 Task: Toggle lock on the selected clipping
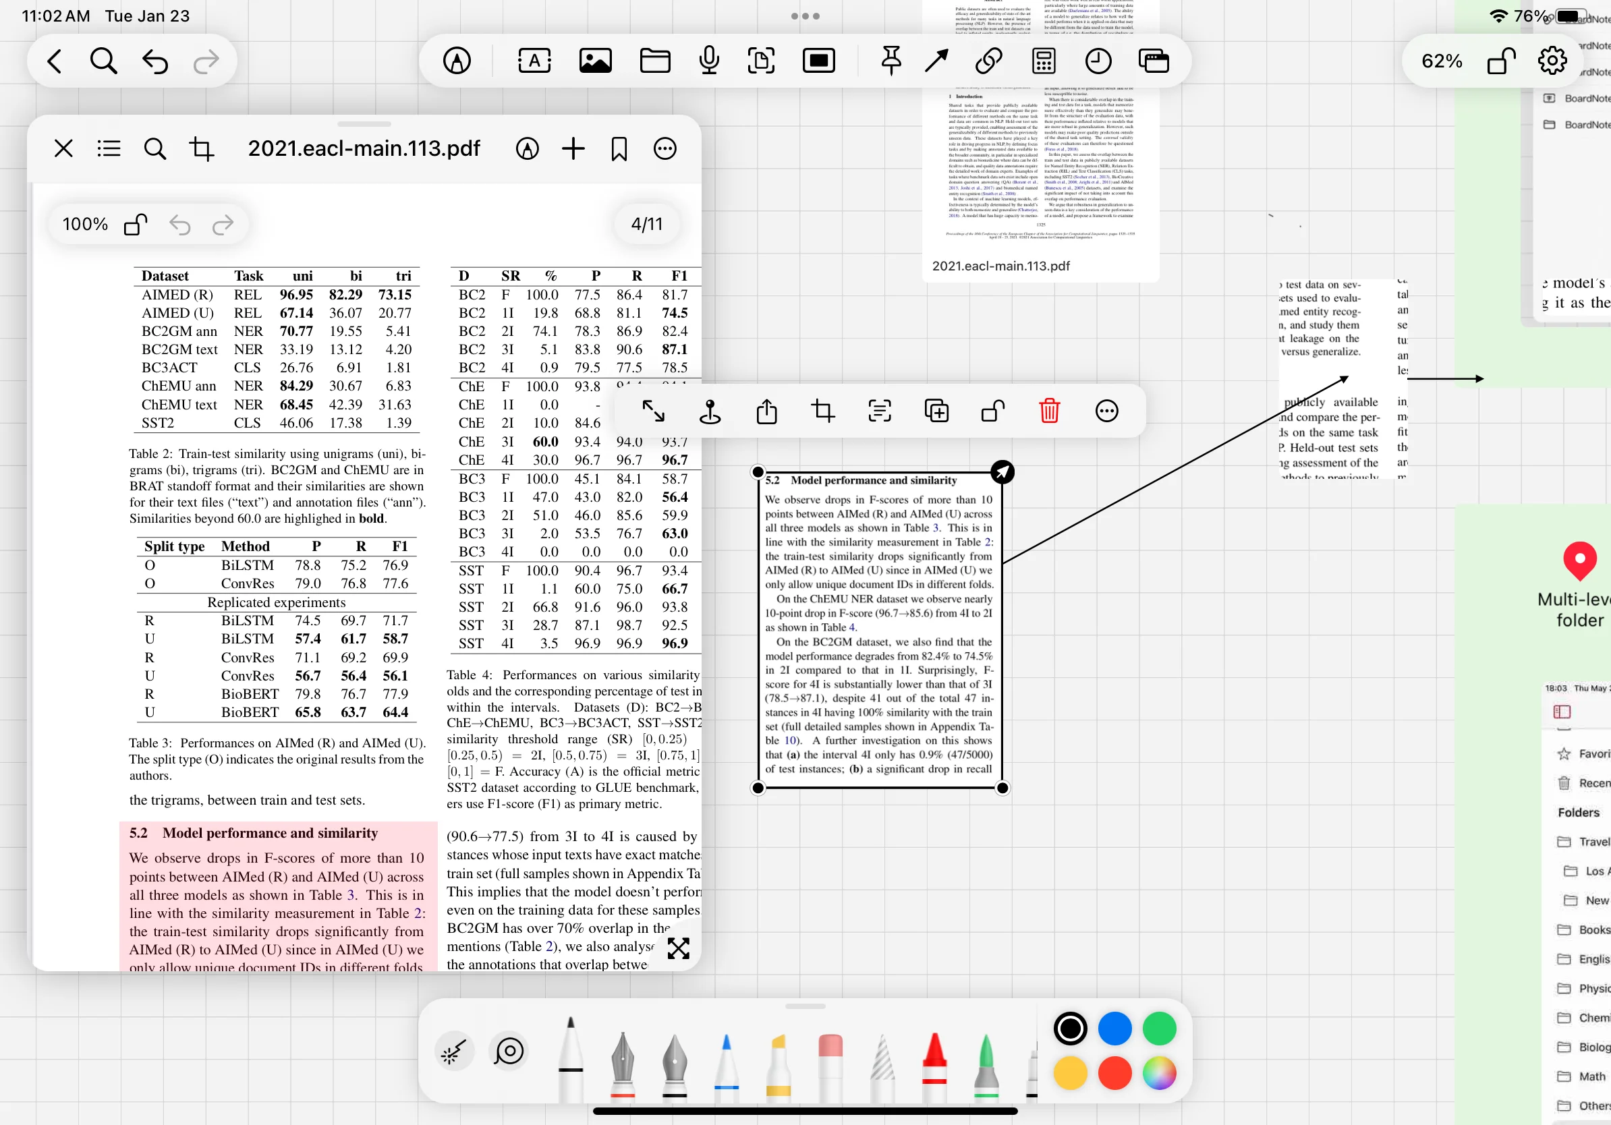992,411
